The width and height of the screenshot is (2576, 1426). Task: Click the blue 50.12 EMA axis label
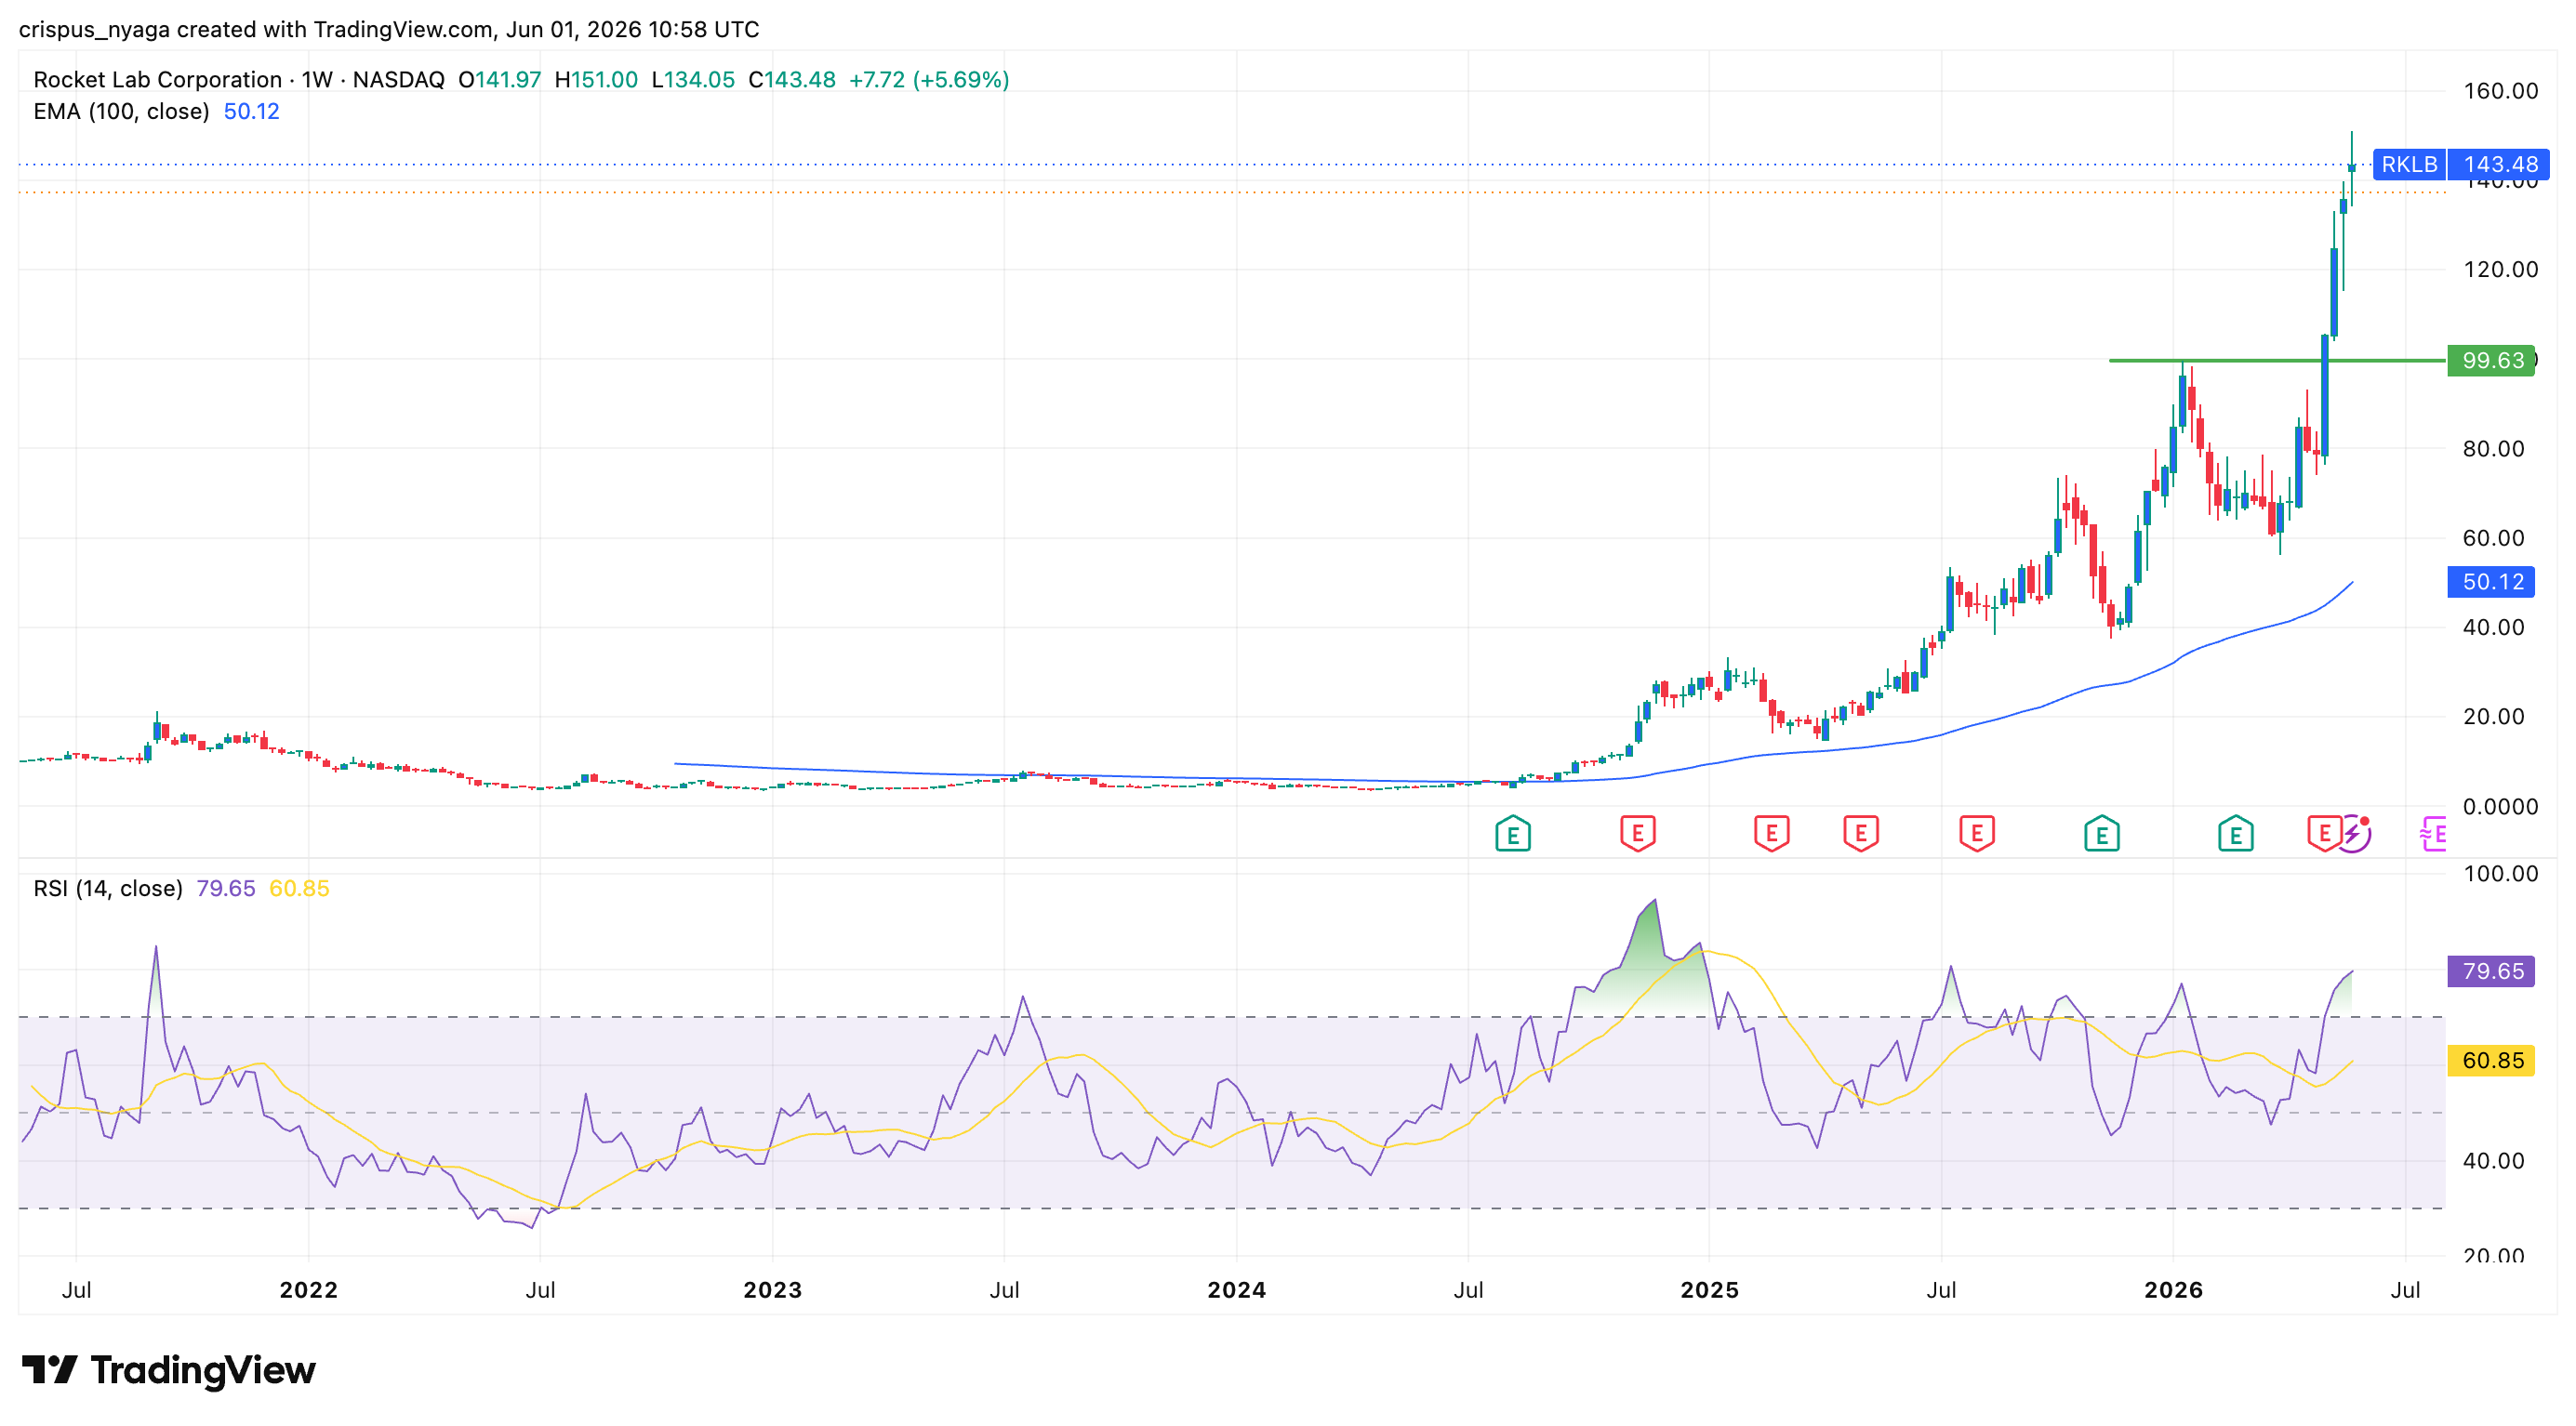2490,582
